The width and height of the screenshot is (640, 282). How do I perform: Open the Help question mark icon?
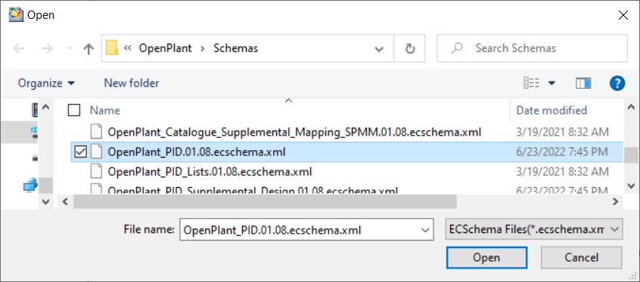click(617, 84)
